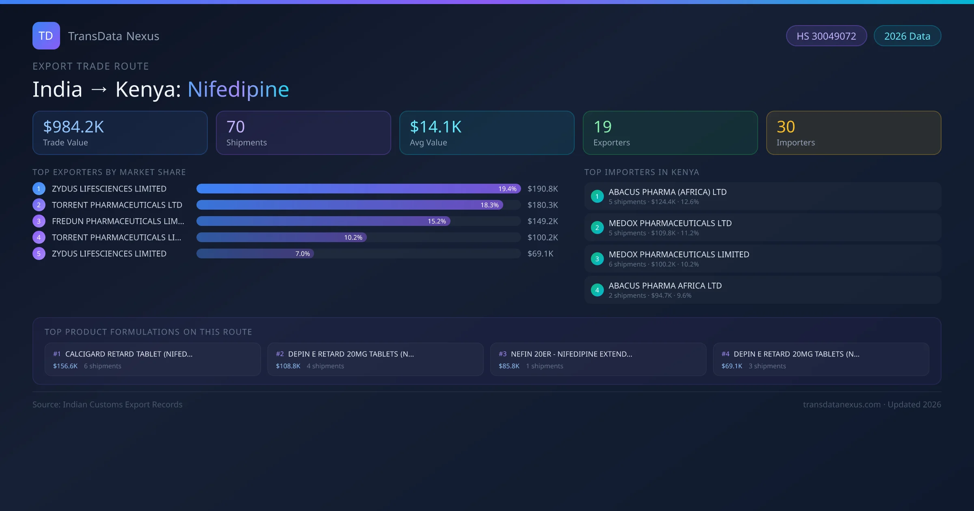Click rank 2 badge for Torrent Pharmaceuticals LTD
Image resolution: width=974 pixels, height=511 pixels.
point(39,205)
